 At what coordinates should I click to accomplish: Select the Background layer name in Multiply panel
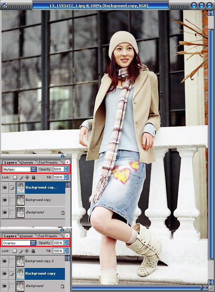coord(35,212)
